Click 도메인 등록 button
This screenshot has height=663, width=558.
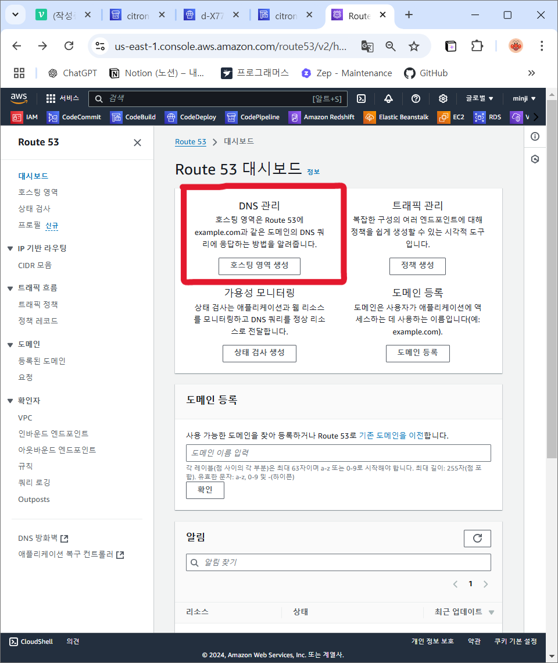418,353
